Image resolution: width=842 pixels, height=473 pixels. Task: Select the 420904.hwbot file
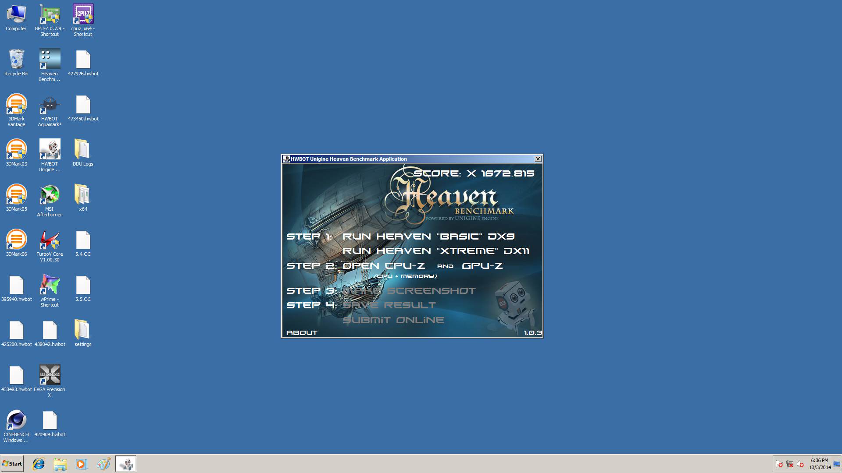click(50, 424)
